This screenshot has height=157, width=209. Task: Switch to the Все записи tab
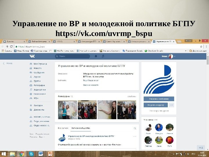pos(63,128)
